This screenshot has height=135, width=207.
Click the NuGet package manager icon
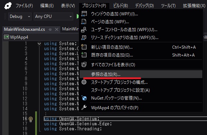tap(84, 98)
